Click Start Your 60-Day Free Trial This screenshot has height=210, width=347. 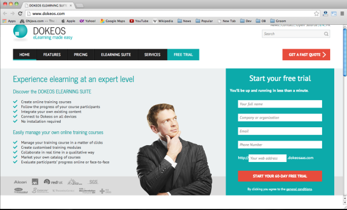[x=280, y=176]
